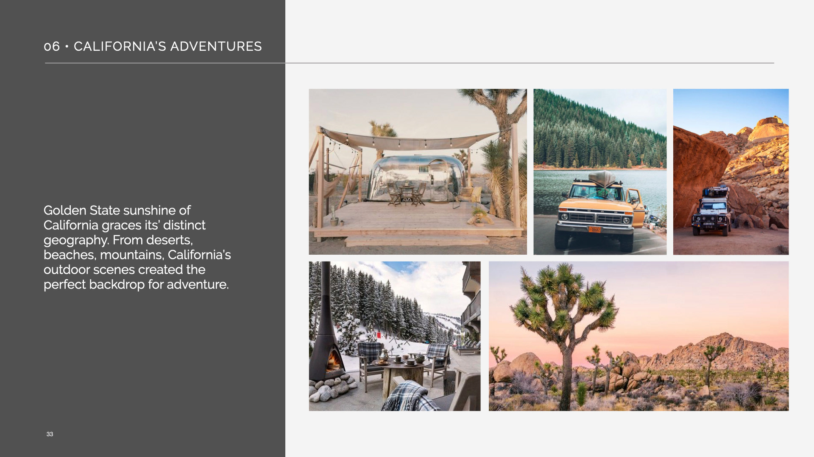The image size is (814, 457).
Task: Click the California's Adventures heading text
Action: (x=168, y=47)
